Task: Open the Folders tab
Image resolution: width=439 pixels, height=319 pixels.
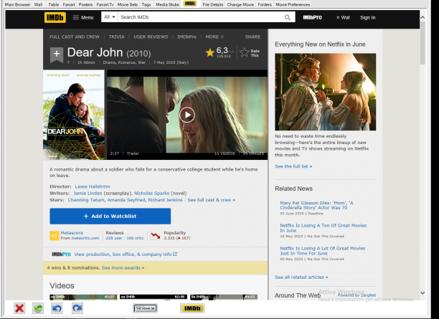Action: click(x=265, y=4)
